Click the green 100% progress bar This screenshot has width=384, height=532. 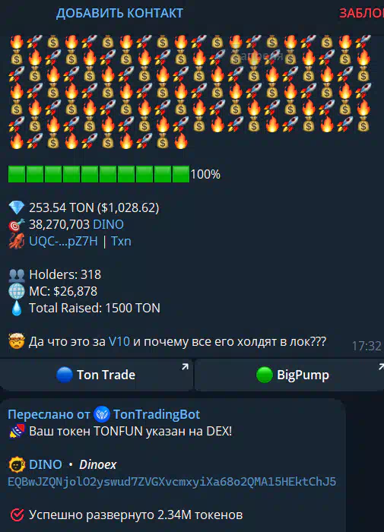pyautogui.click(x=99, y=174)
